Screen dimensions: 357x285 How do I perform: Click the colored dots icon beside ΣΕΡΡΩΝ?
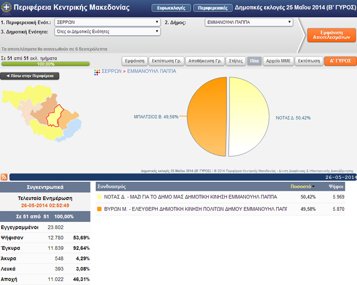[x=97, y=71]
